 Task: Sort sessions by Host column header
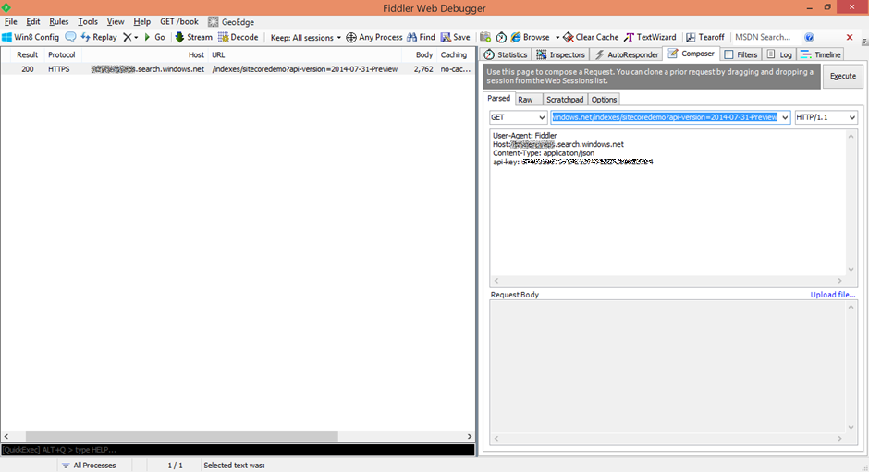[145, 54]
